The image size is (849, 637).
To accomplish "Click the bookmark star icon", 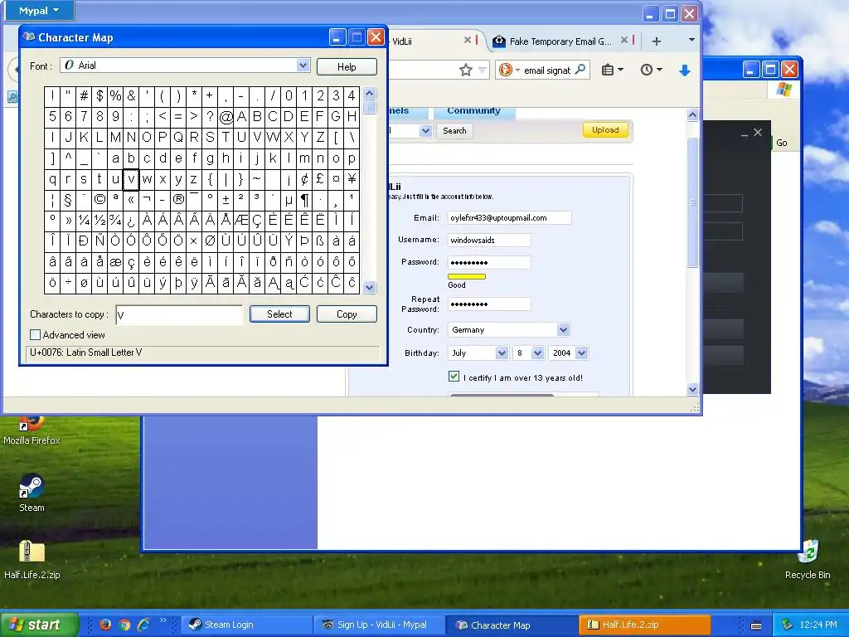I will pos(466,70).
